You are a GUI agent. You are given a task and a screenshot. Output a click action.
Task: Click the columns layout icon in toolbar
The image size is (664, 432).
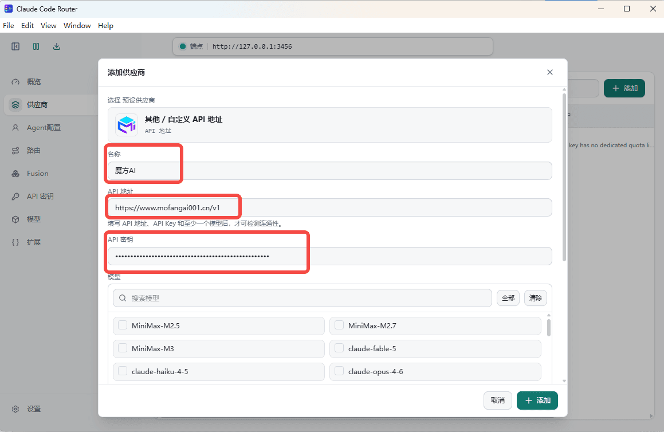pos(36,46)
